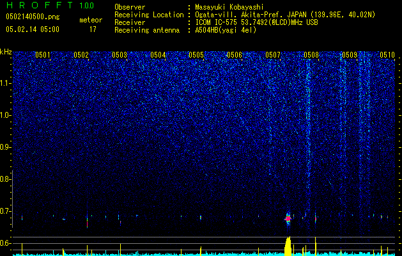Click the 0.8 kHz axis label
402x256 pixels.
[x=6, y=179]
